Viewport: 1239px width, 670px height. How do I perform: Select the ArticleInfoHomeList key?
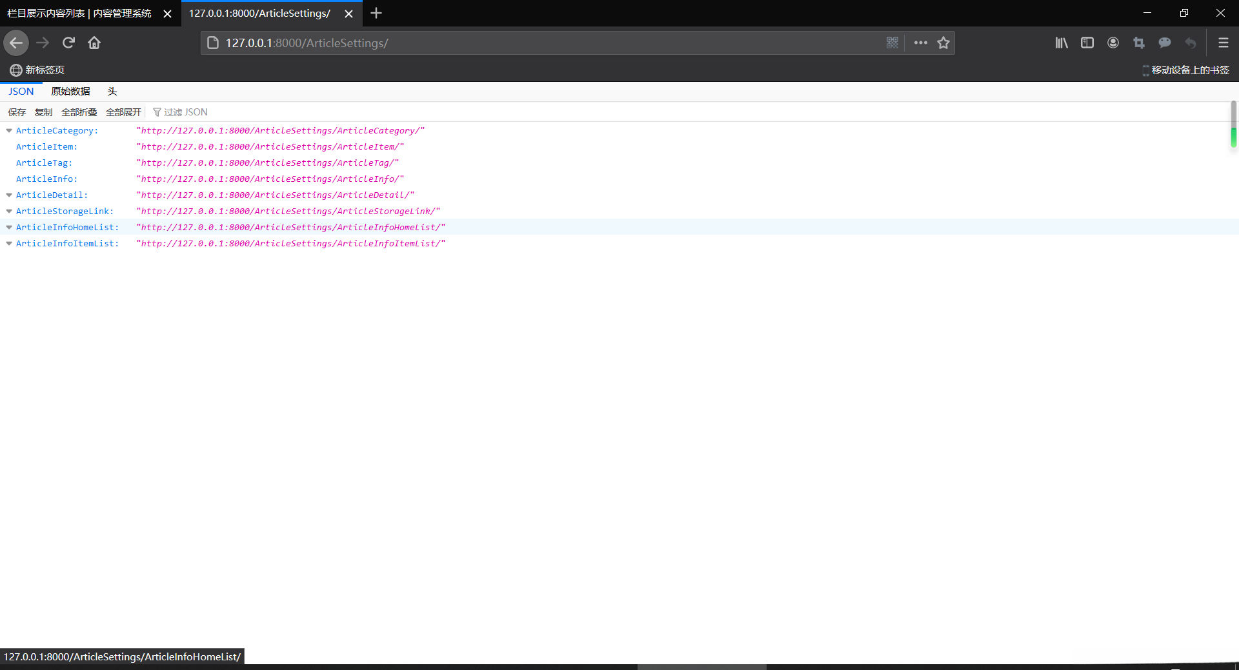(x=67, y=228)
